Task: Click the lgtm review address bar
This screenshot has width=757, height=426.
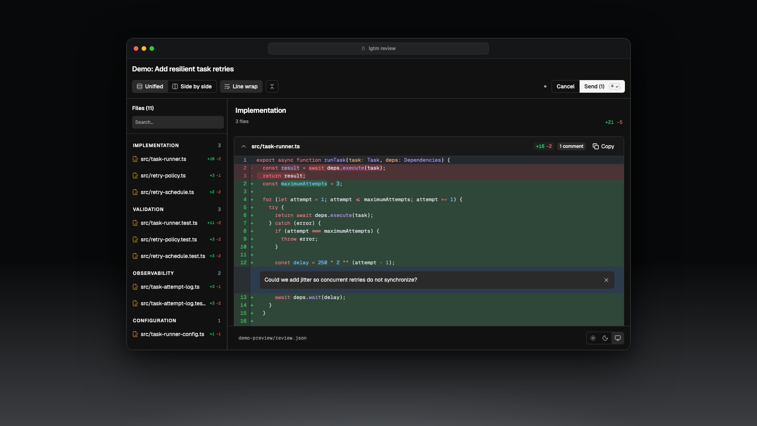Action: [378, 49]
